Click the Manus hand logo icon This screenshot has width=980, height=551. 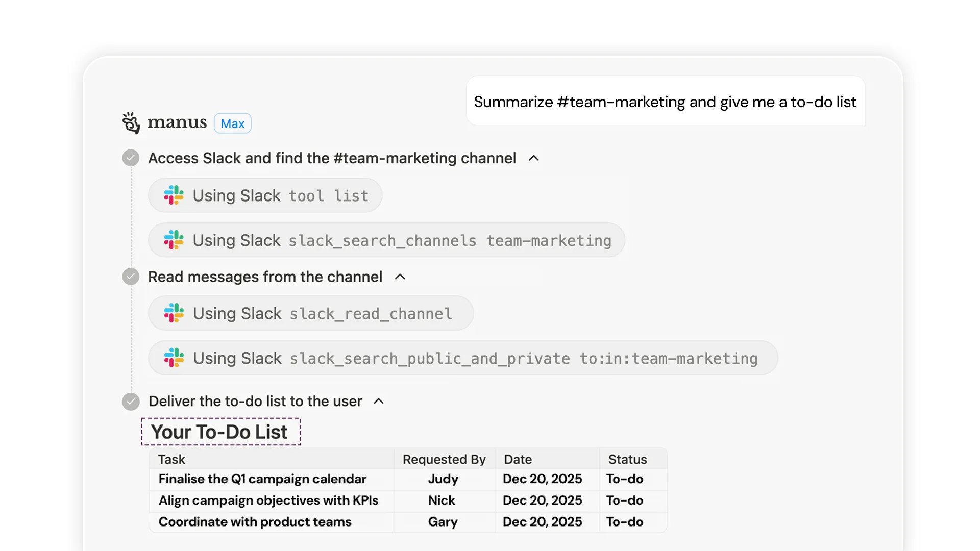[131, 123]
